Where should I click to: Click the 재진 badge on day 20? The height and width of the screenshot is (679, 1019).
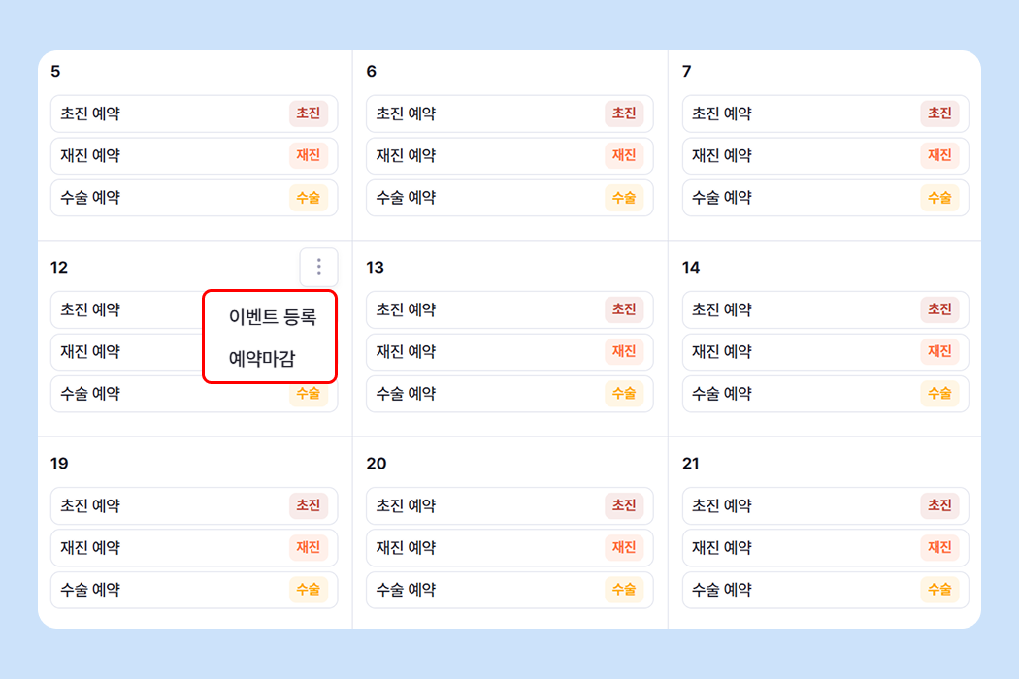624,547
